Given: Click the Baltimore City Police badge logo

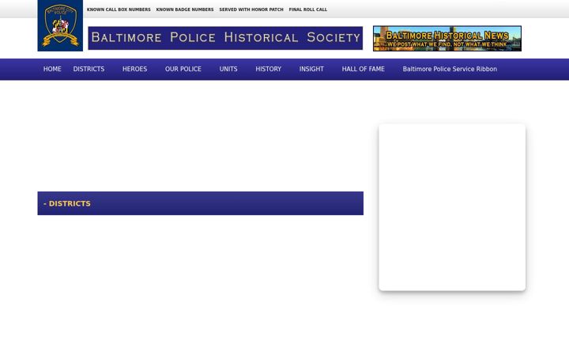Looking at the screenshot, I should pyautogui.click(x=60, y=25).
